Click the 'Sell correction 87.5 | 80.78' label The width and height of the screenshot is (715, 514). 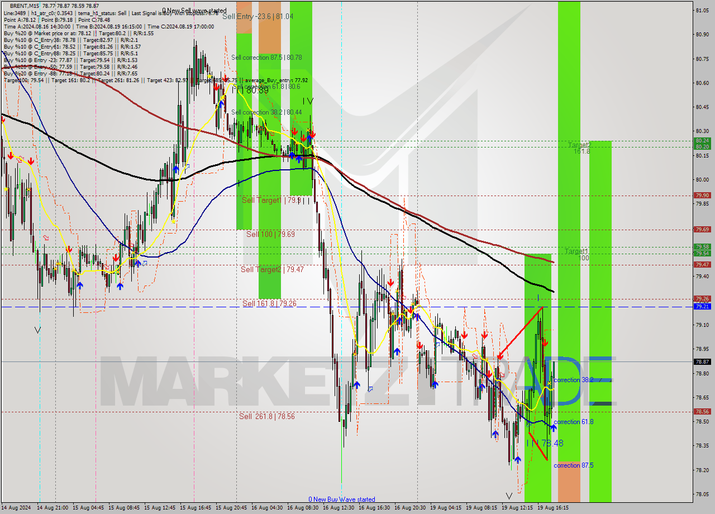point(266,58)
